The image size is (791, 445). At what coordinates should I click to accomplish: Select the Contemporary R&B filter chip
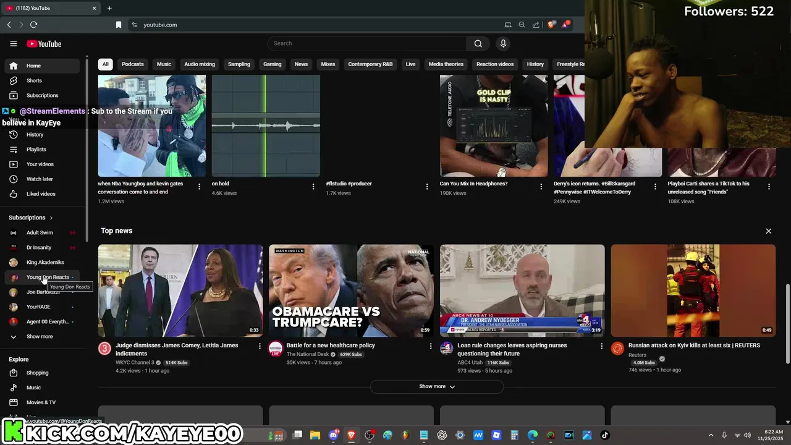coord(370,64)
